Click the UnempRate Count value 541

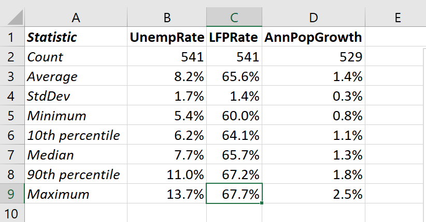coord(167,57)
